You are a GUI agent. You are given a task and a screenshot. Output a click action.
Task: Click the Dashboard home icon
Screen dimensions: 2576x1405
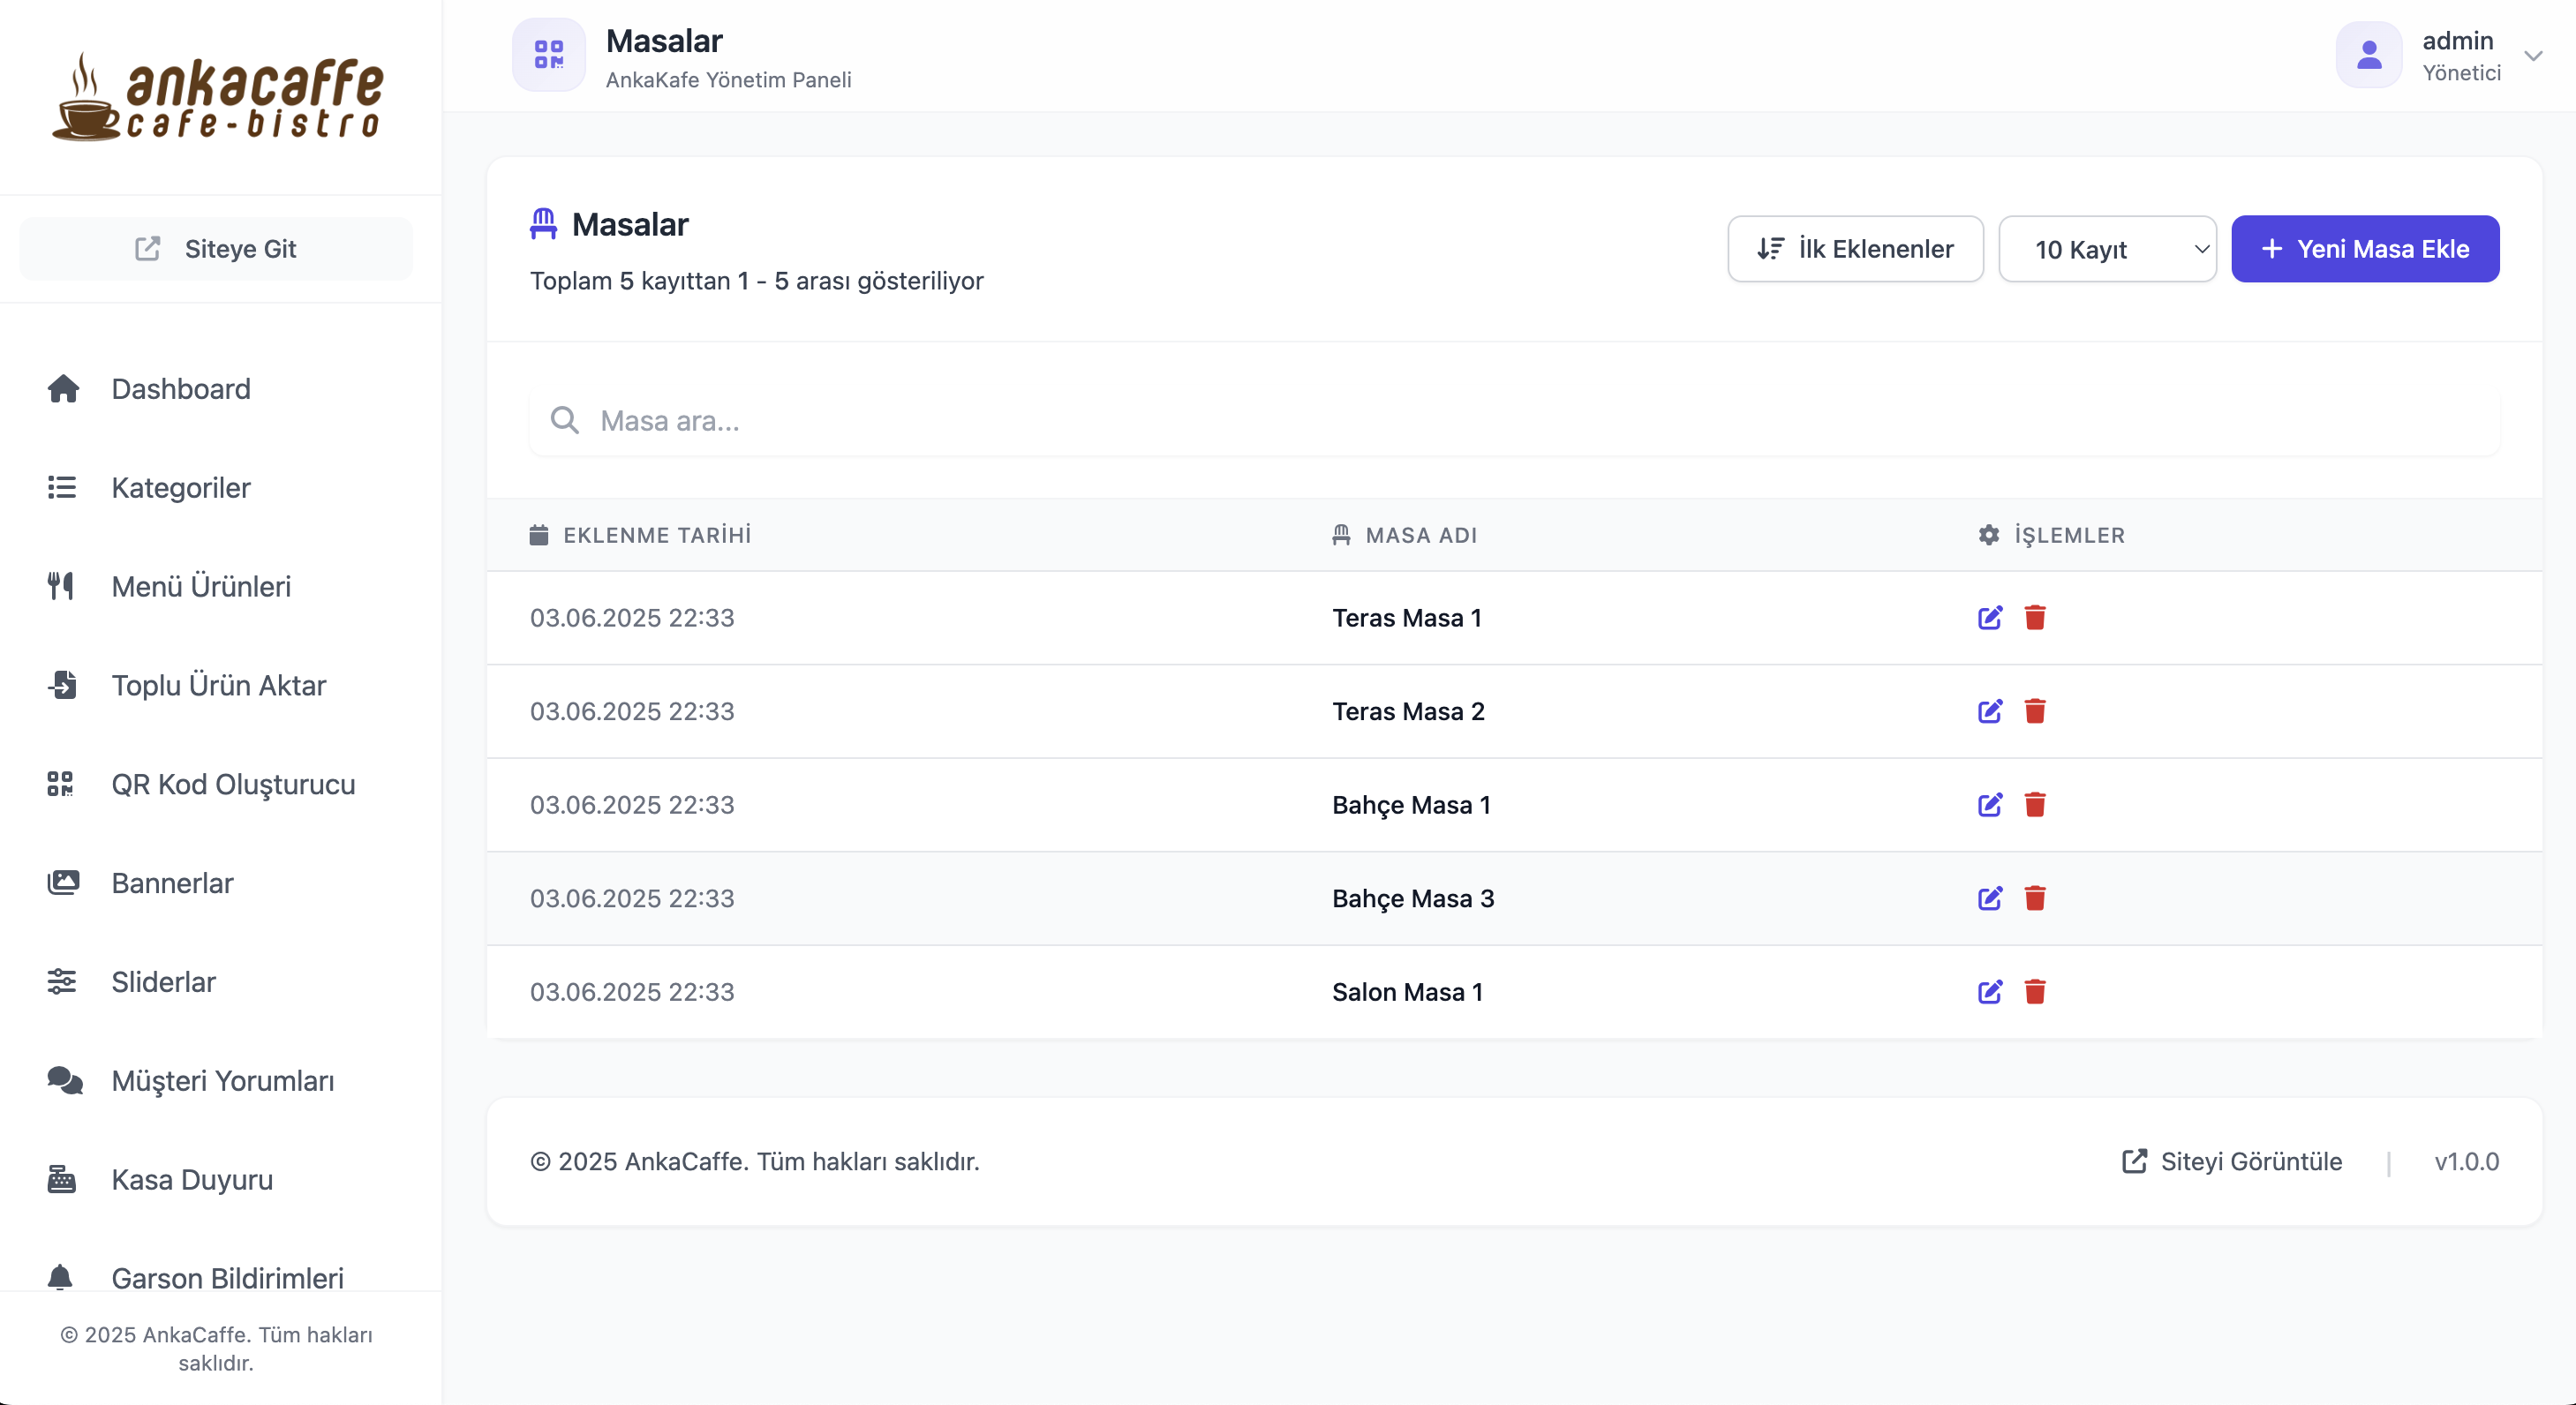[63, 389]
